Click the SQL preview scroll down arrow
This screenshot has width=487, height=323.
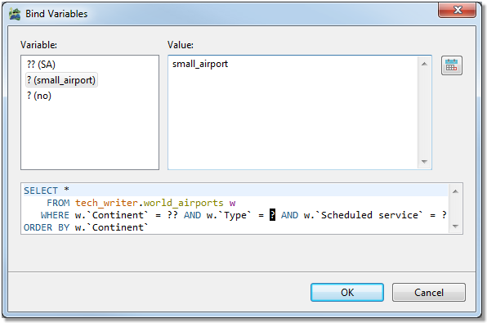pyautogui.click(x=455, y=227)
